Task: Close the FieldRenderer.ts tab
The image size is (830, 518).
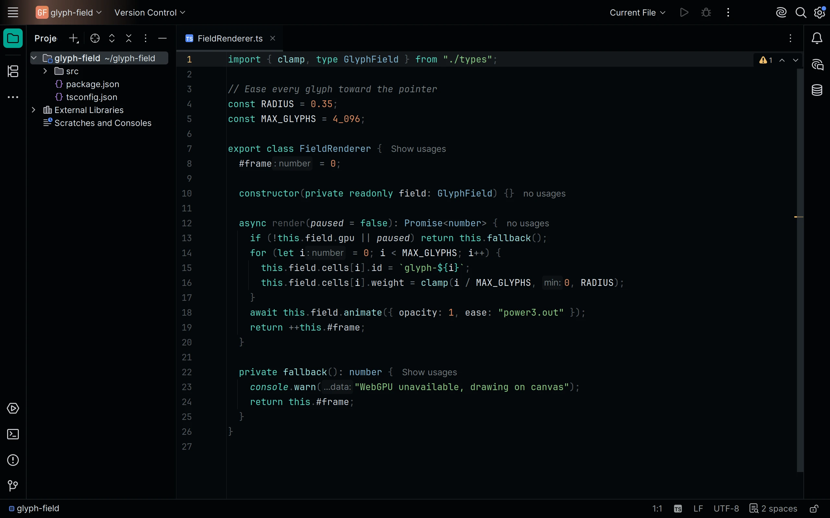Action: click(273, 39)
